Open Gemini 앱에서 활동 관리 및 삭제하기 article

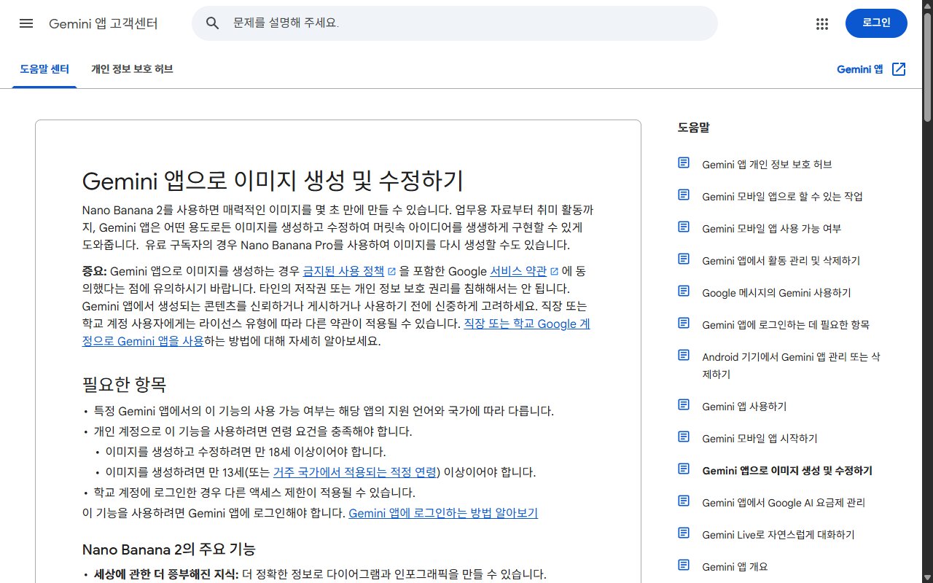point(781,261)
